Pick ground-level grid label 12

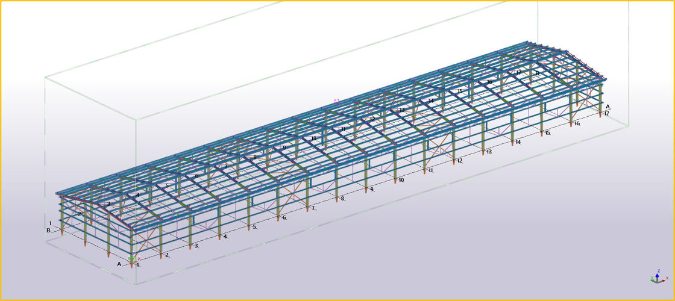coord(460,161)
